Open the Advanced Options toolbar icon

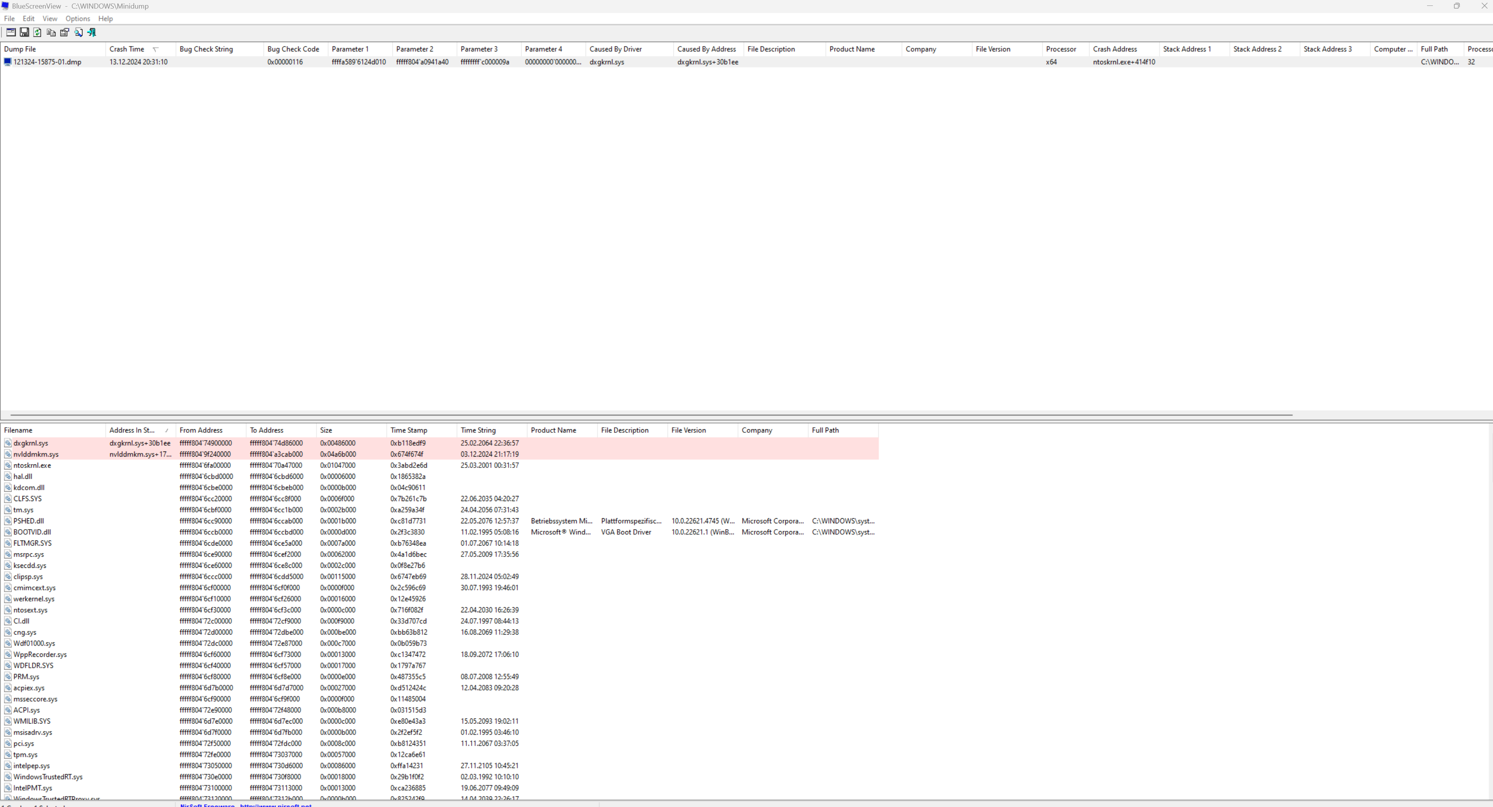click(11, 32)
